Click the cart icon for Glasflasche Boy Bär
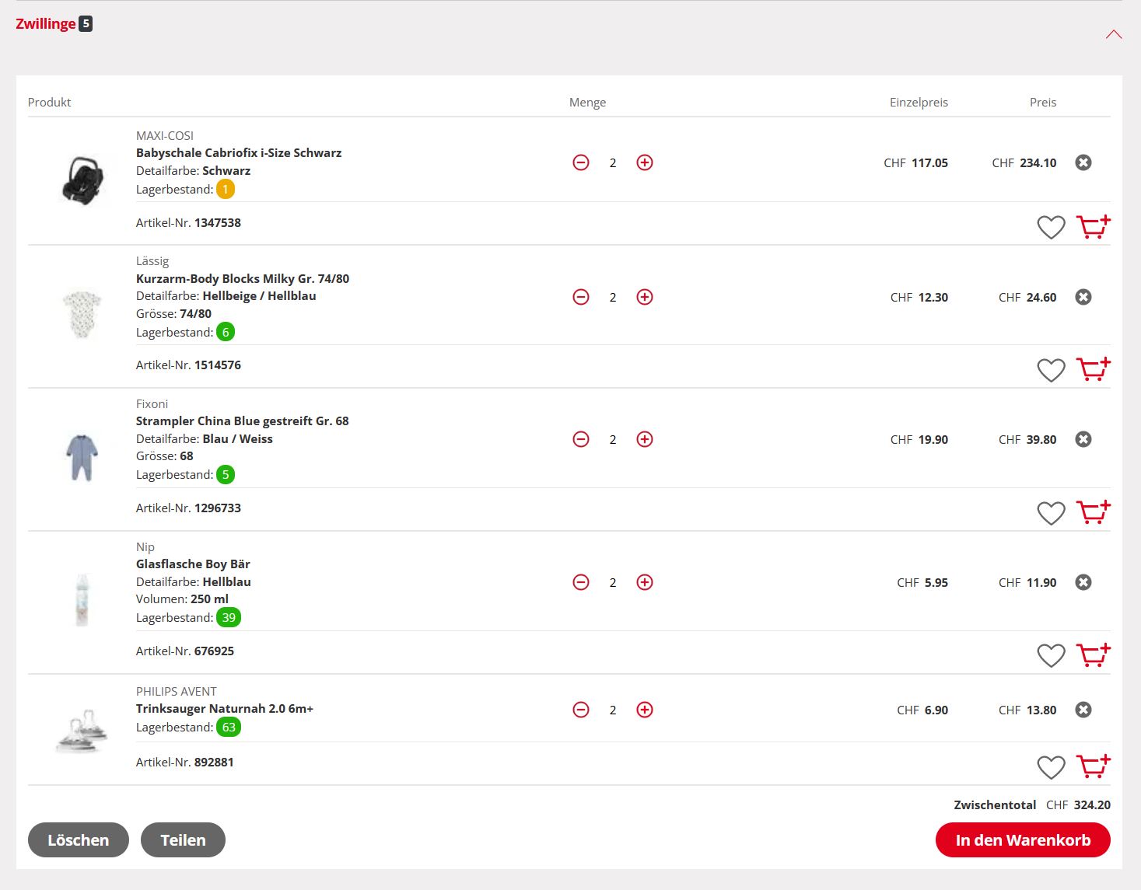The image size is (1141, 890). tap(1094, 655)
